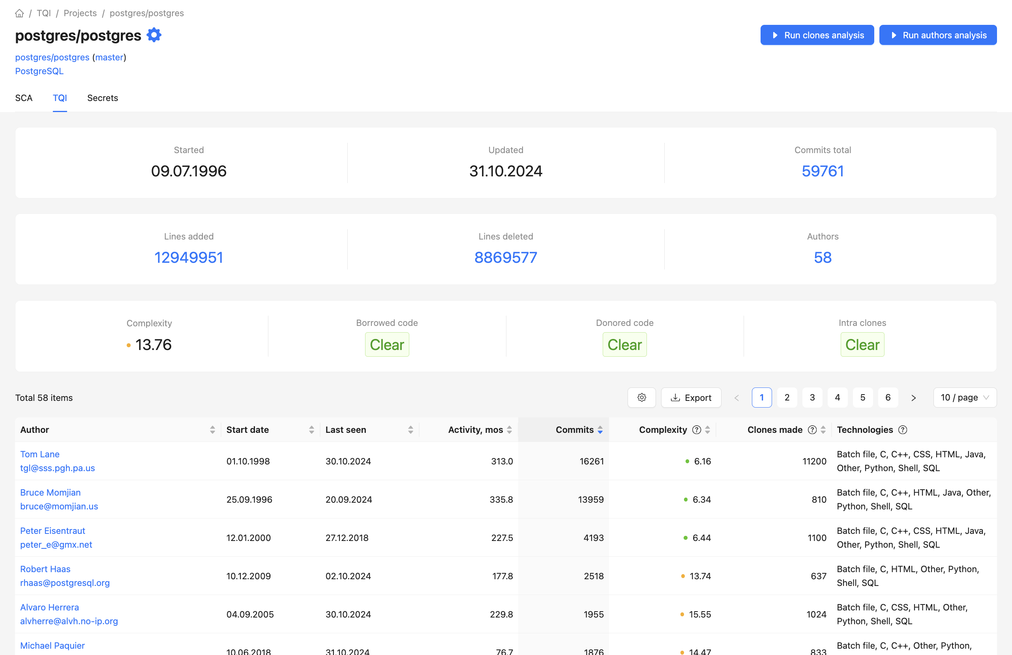Screen dimensions: 1012x655
Task: Click postgres/postgres breadcrumb item
Action: pos(147,13)
